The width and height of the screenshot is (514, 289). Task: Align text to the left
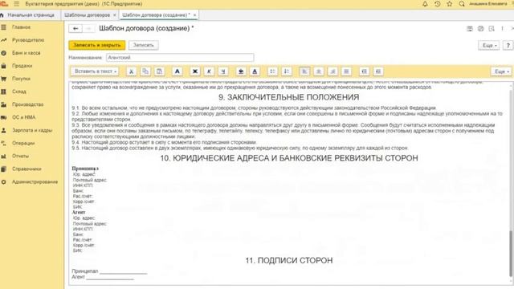click(x=304, y=71)
